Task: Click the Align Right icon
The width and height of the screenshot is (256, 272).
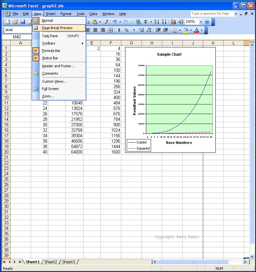Action: coord(103,30)
